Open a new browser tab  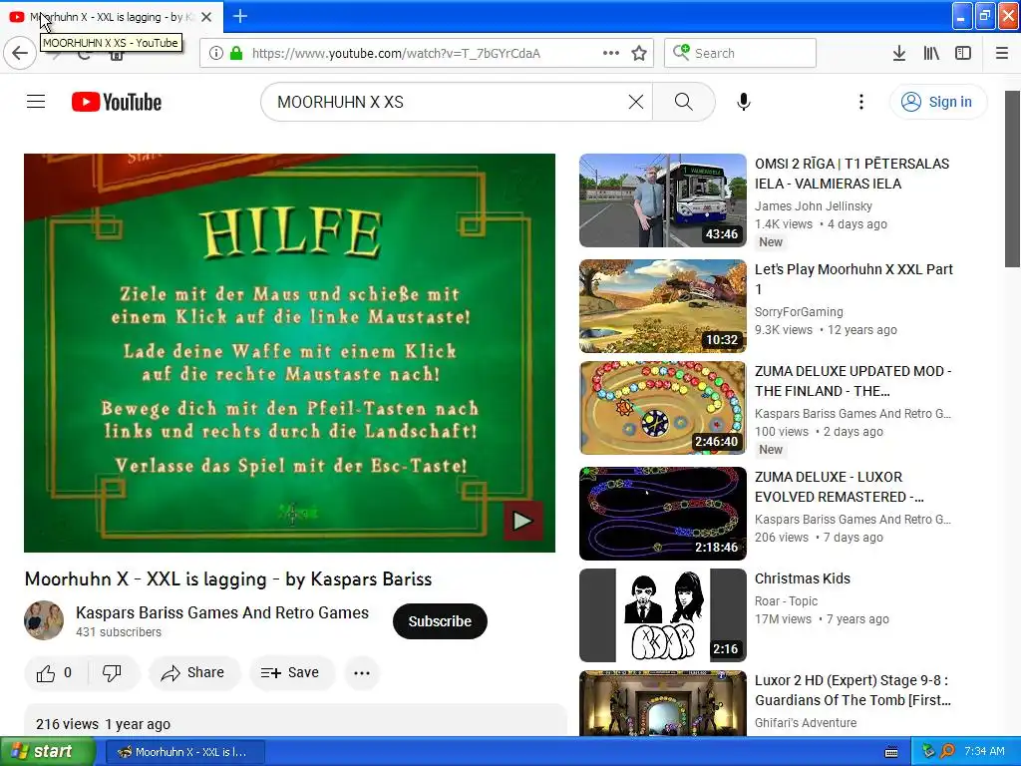[x=240, y=16]
